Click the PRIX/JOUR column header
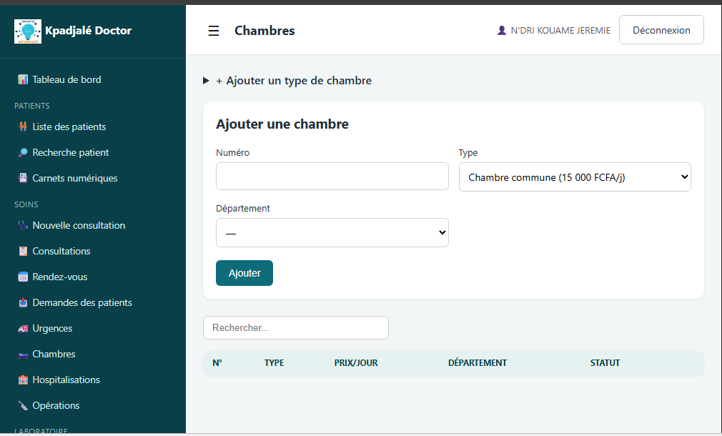Image resolution: width=722 pixels, height=436 pixels. click(x=356, y=363)
